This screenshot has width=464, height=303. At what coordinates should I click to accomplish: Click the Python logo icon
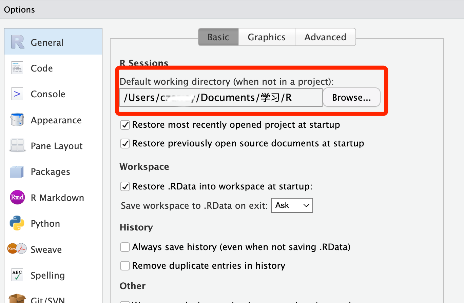(x=17, y=223)
